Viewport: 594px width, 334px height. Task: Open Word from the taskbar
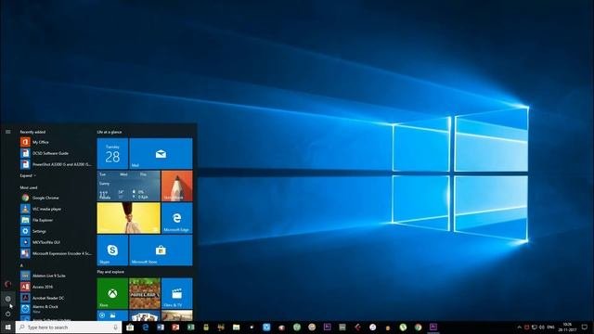pos(161,328)
